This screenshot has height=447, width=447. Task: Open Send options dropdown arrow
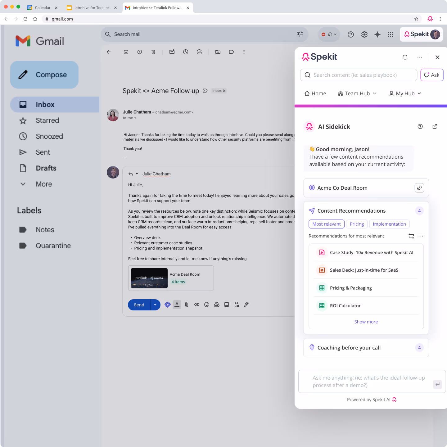tap(155, 305)
